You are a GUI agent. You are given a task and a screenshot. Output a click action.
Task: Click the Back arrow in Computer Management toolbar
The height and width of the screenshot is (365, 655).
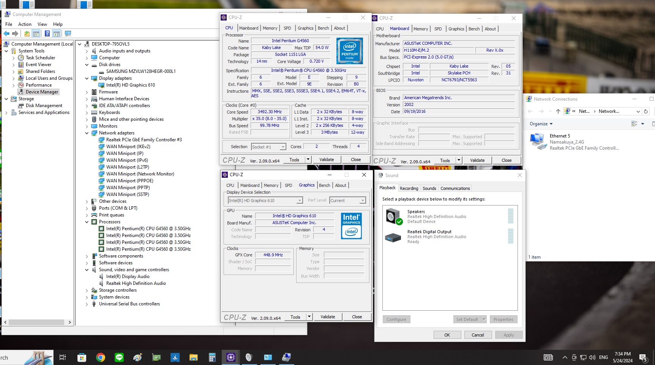click(x=6, y=33)
